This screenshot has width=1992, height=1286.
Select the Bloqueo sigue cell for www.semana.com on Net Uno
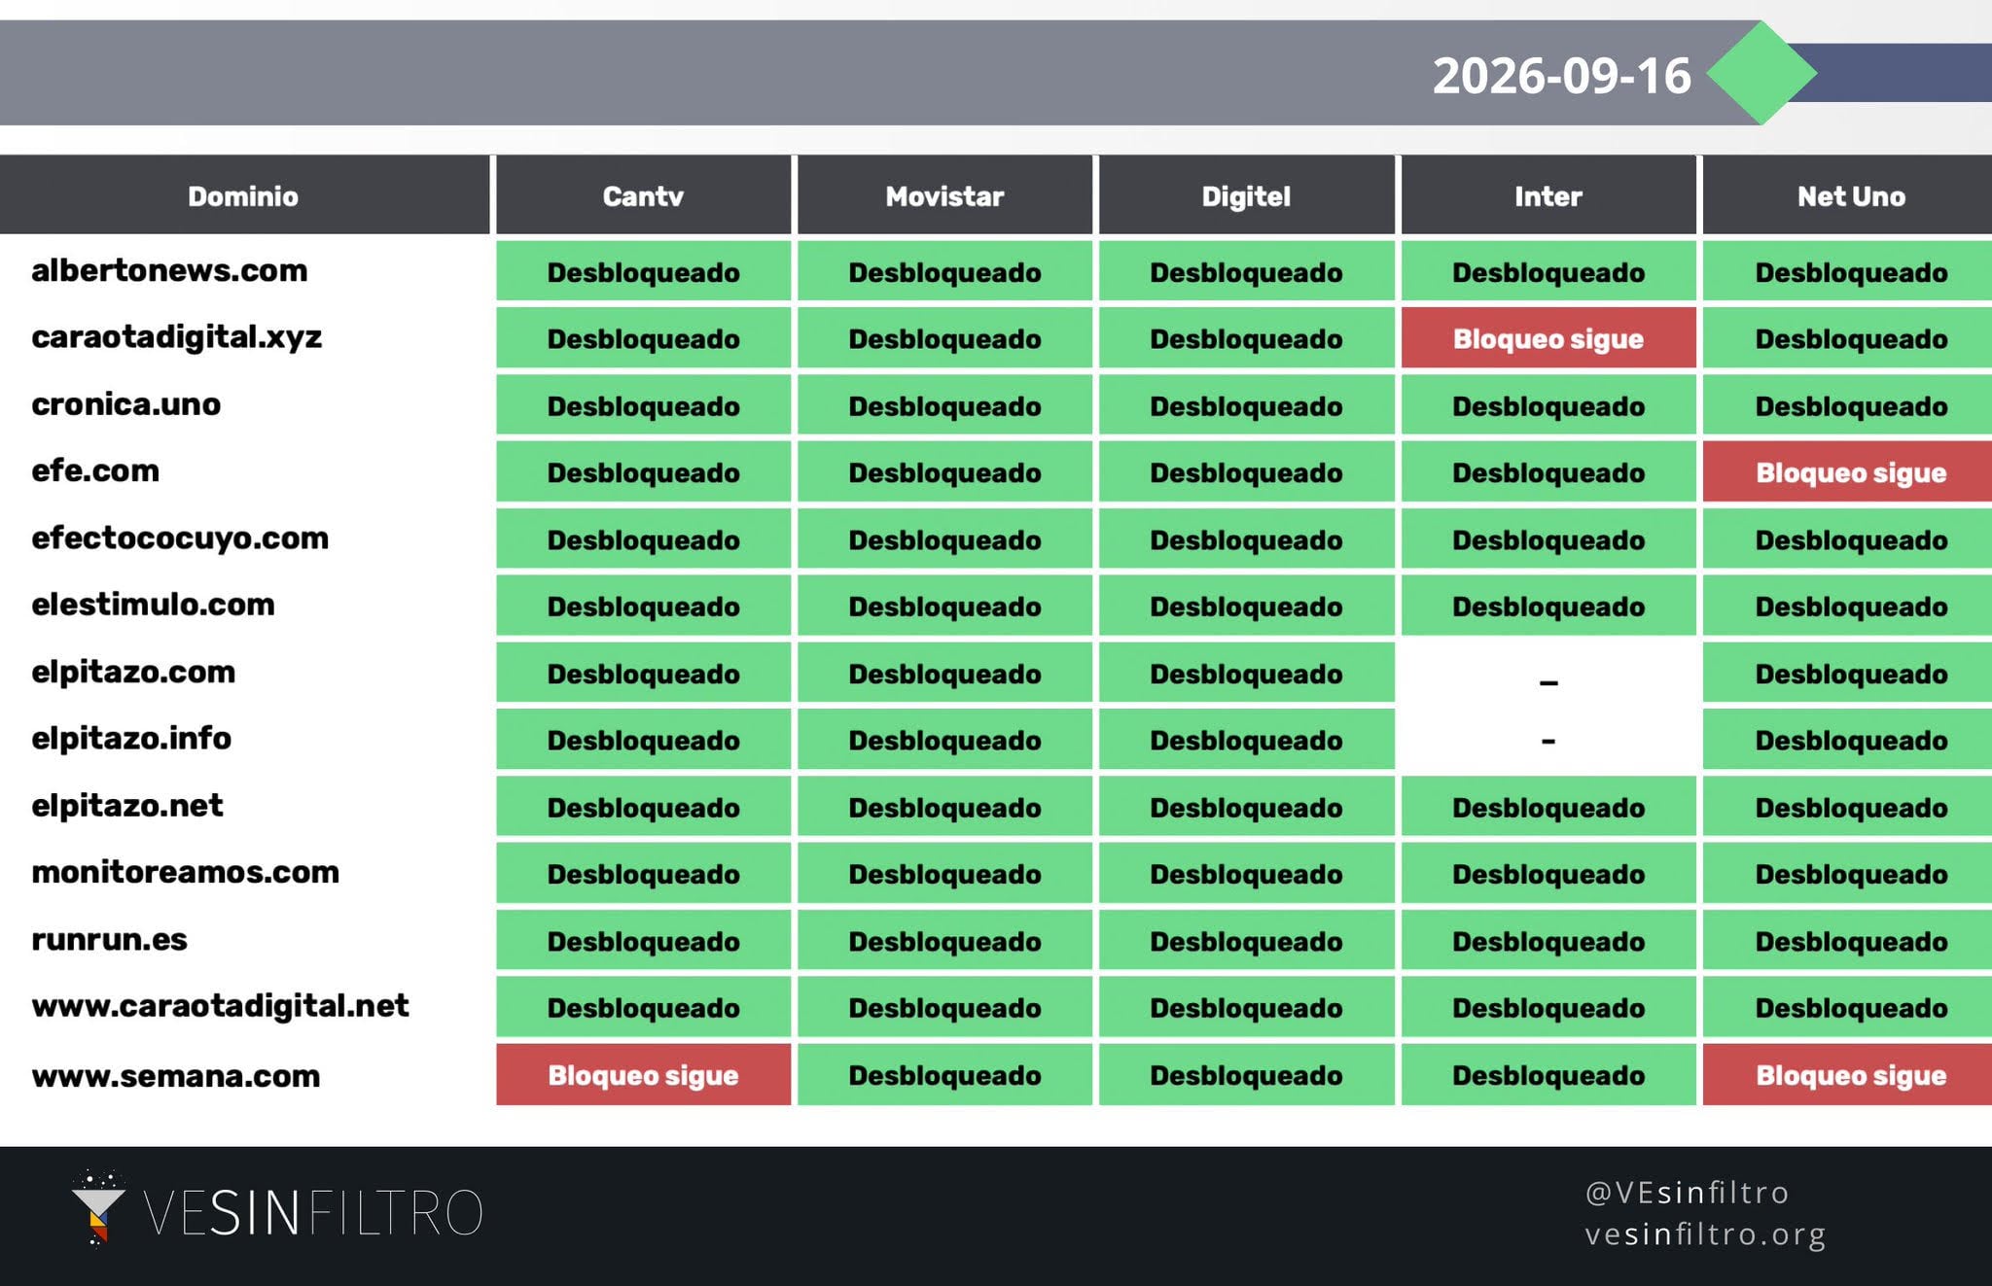1848,1075
